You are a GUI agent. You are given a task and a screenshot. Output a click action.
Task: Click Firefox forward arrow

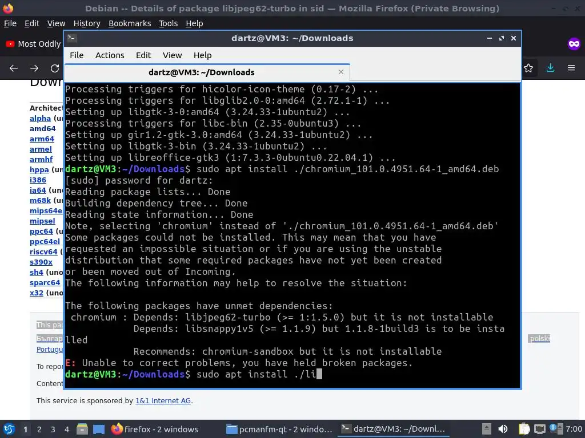point(34,68)
